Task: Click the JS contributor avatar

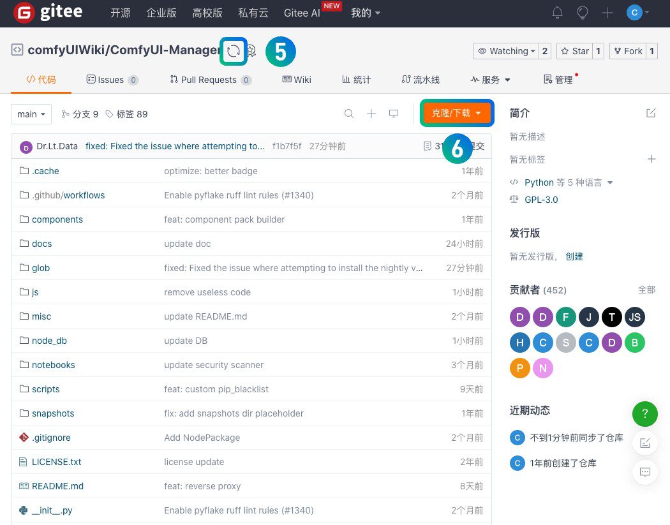Action: coord(634,317)
